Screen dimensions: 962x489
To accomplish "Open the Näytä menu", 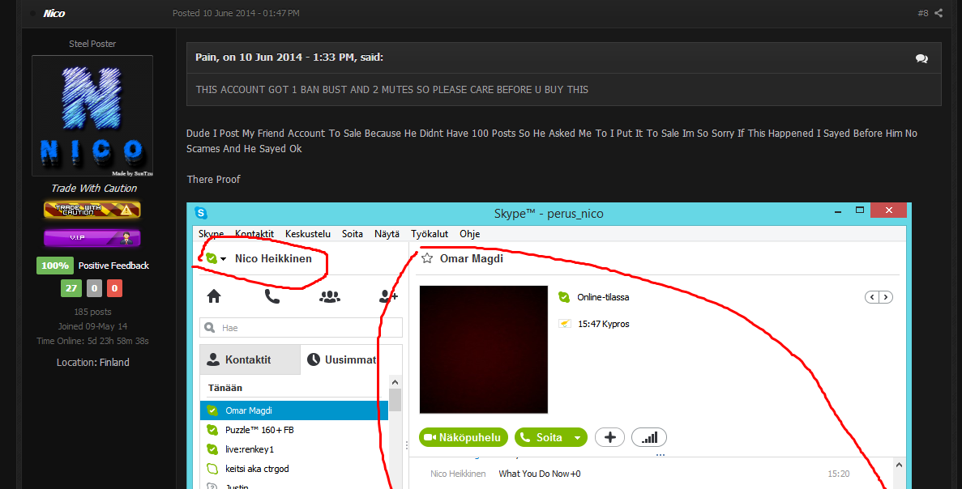I will 387,233.
